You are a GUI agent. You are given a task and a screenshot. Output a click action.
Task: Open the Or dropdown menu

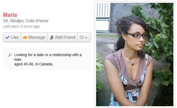(x=84, y=37)
